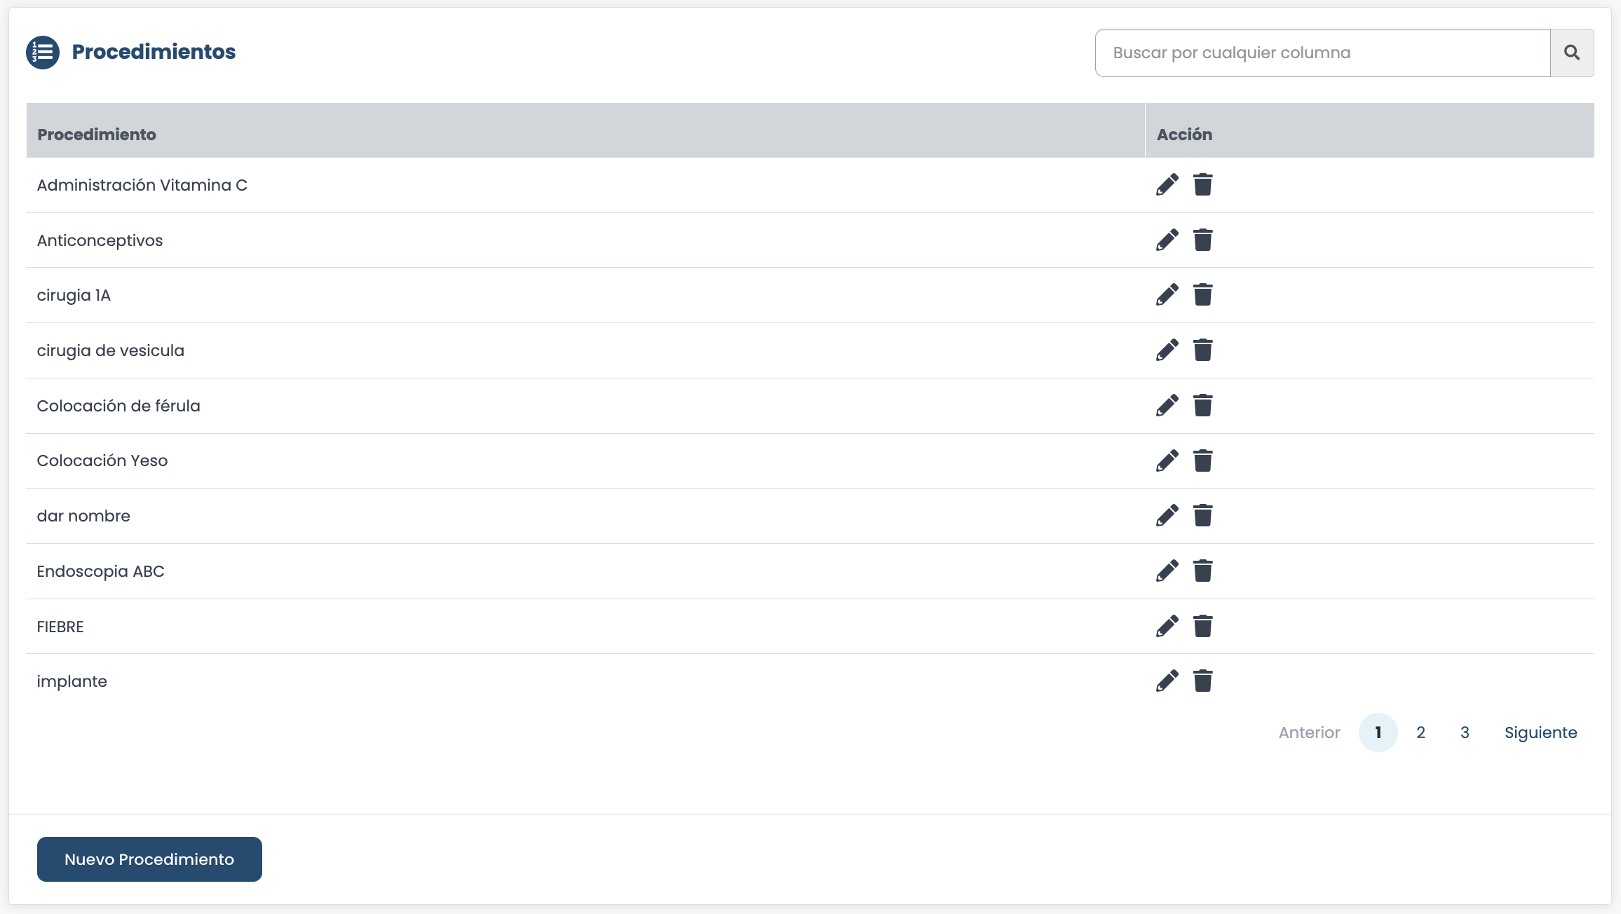Screen dimensions: 1621x914
Task: Edit the cirugia de vesicula procedure
Action: click(x=1167, y=350)
